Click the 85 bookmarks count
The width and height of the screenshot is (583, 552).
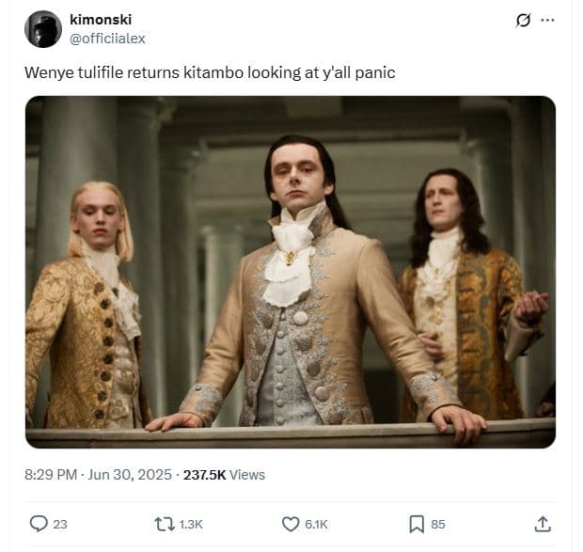[x=438, y=524]
